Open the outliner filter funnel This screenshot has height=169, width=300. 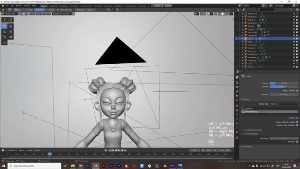pyautogui.click(x=292, y=9)
